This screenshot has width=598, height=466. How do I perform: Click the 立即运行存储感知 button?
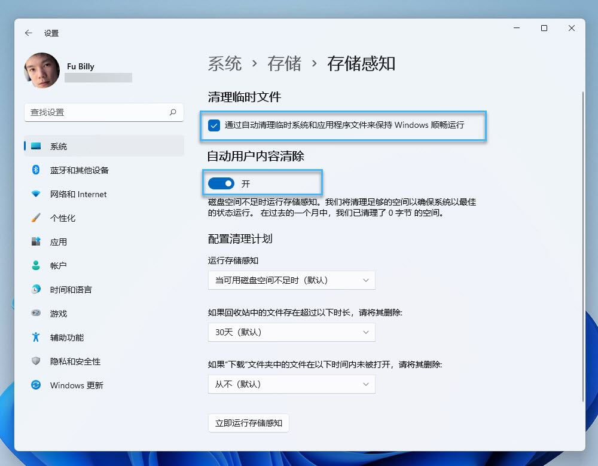click(x=248, y=423)
